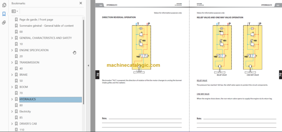Click bookmark icon beside TRANSMISSION
This screenshot has height=132, width=282.
[x=17, y=62]
